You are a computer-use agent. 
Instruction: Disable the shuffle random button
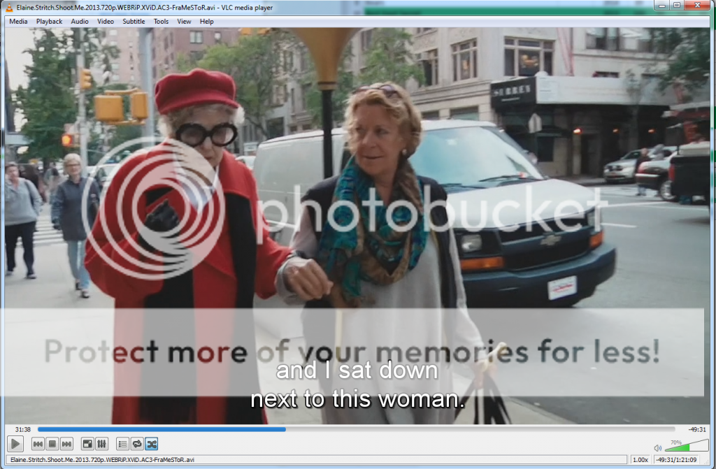[x=151, y=444]
